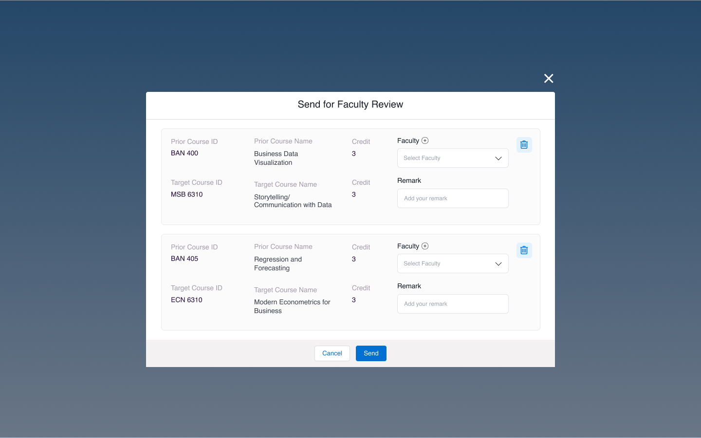Click the chevron on the first Select Faculty dropdown

(x=498, y=158)
